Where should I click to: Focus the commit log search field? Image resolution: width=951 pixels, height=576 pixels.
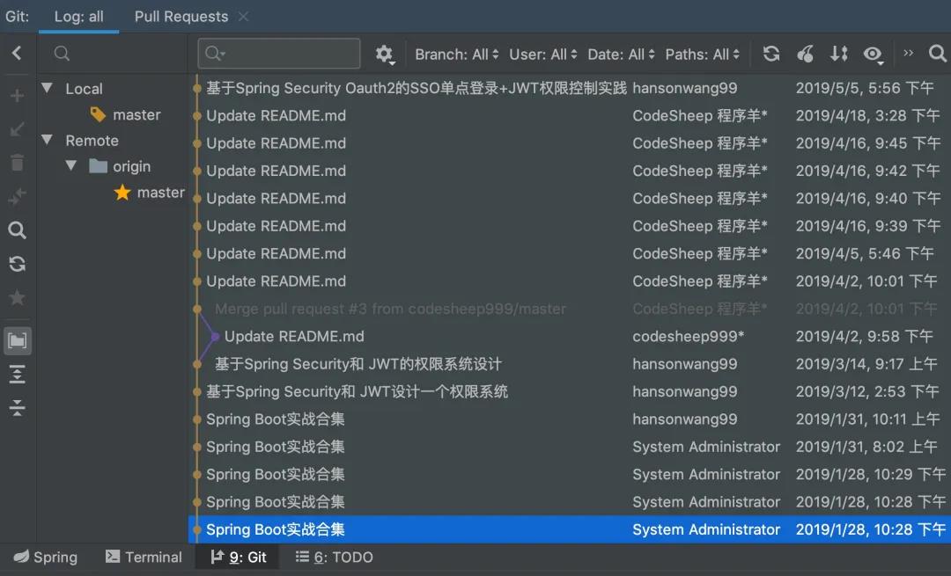point(279,54)
